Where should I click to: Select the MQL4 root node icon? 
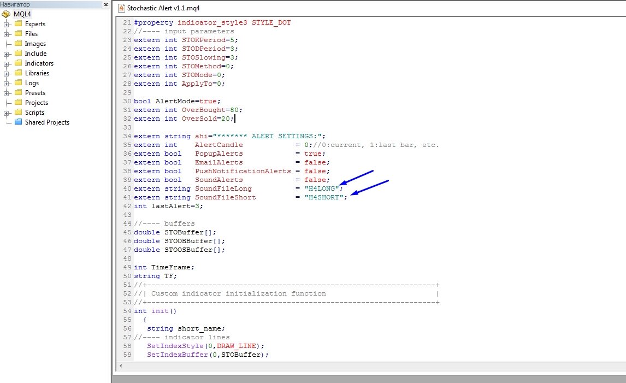(6, 14)
